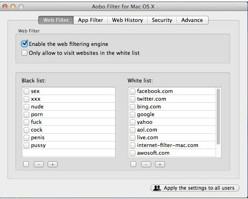Check the facebook.com white list entry
Viewport: 248px width, 199px height.
point(133,91)
